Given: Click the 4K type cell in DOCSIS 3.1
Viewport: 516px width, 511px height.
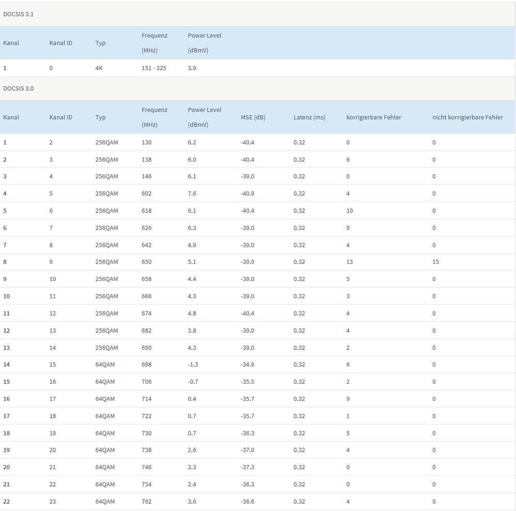Looking at the screenshot, I should click(99, 68).
